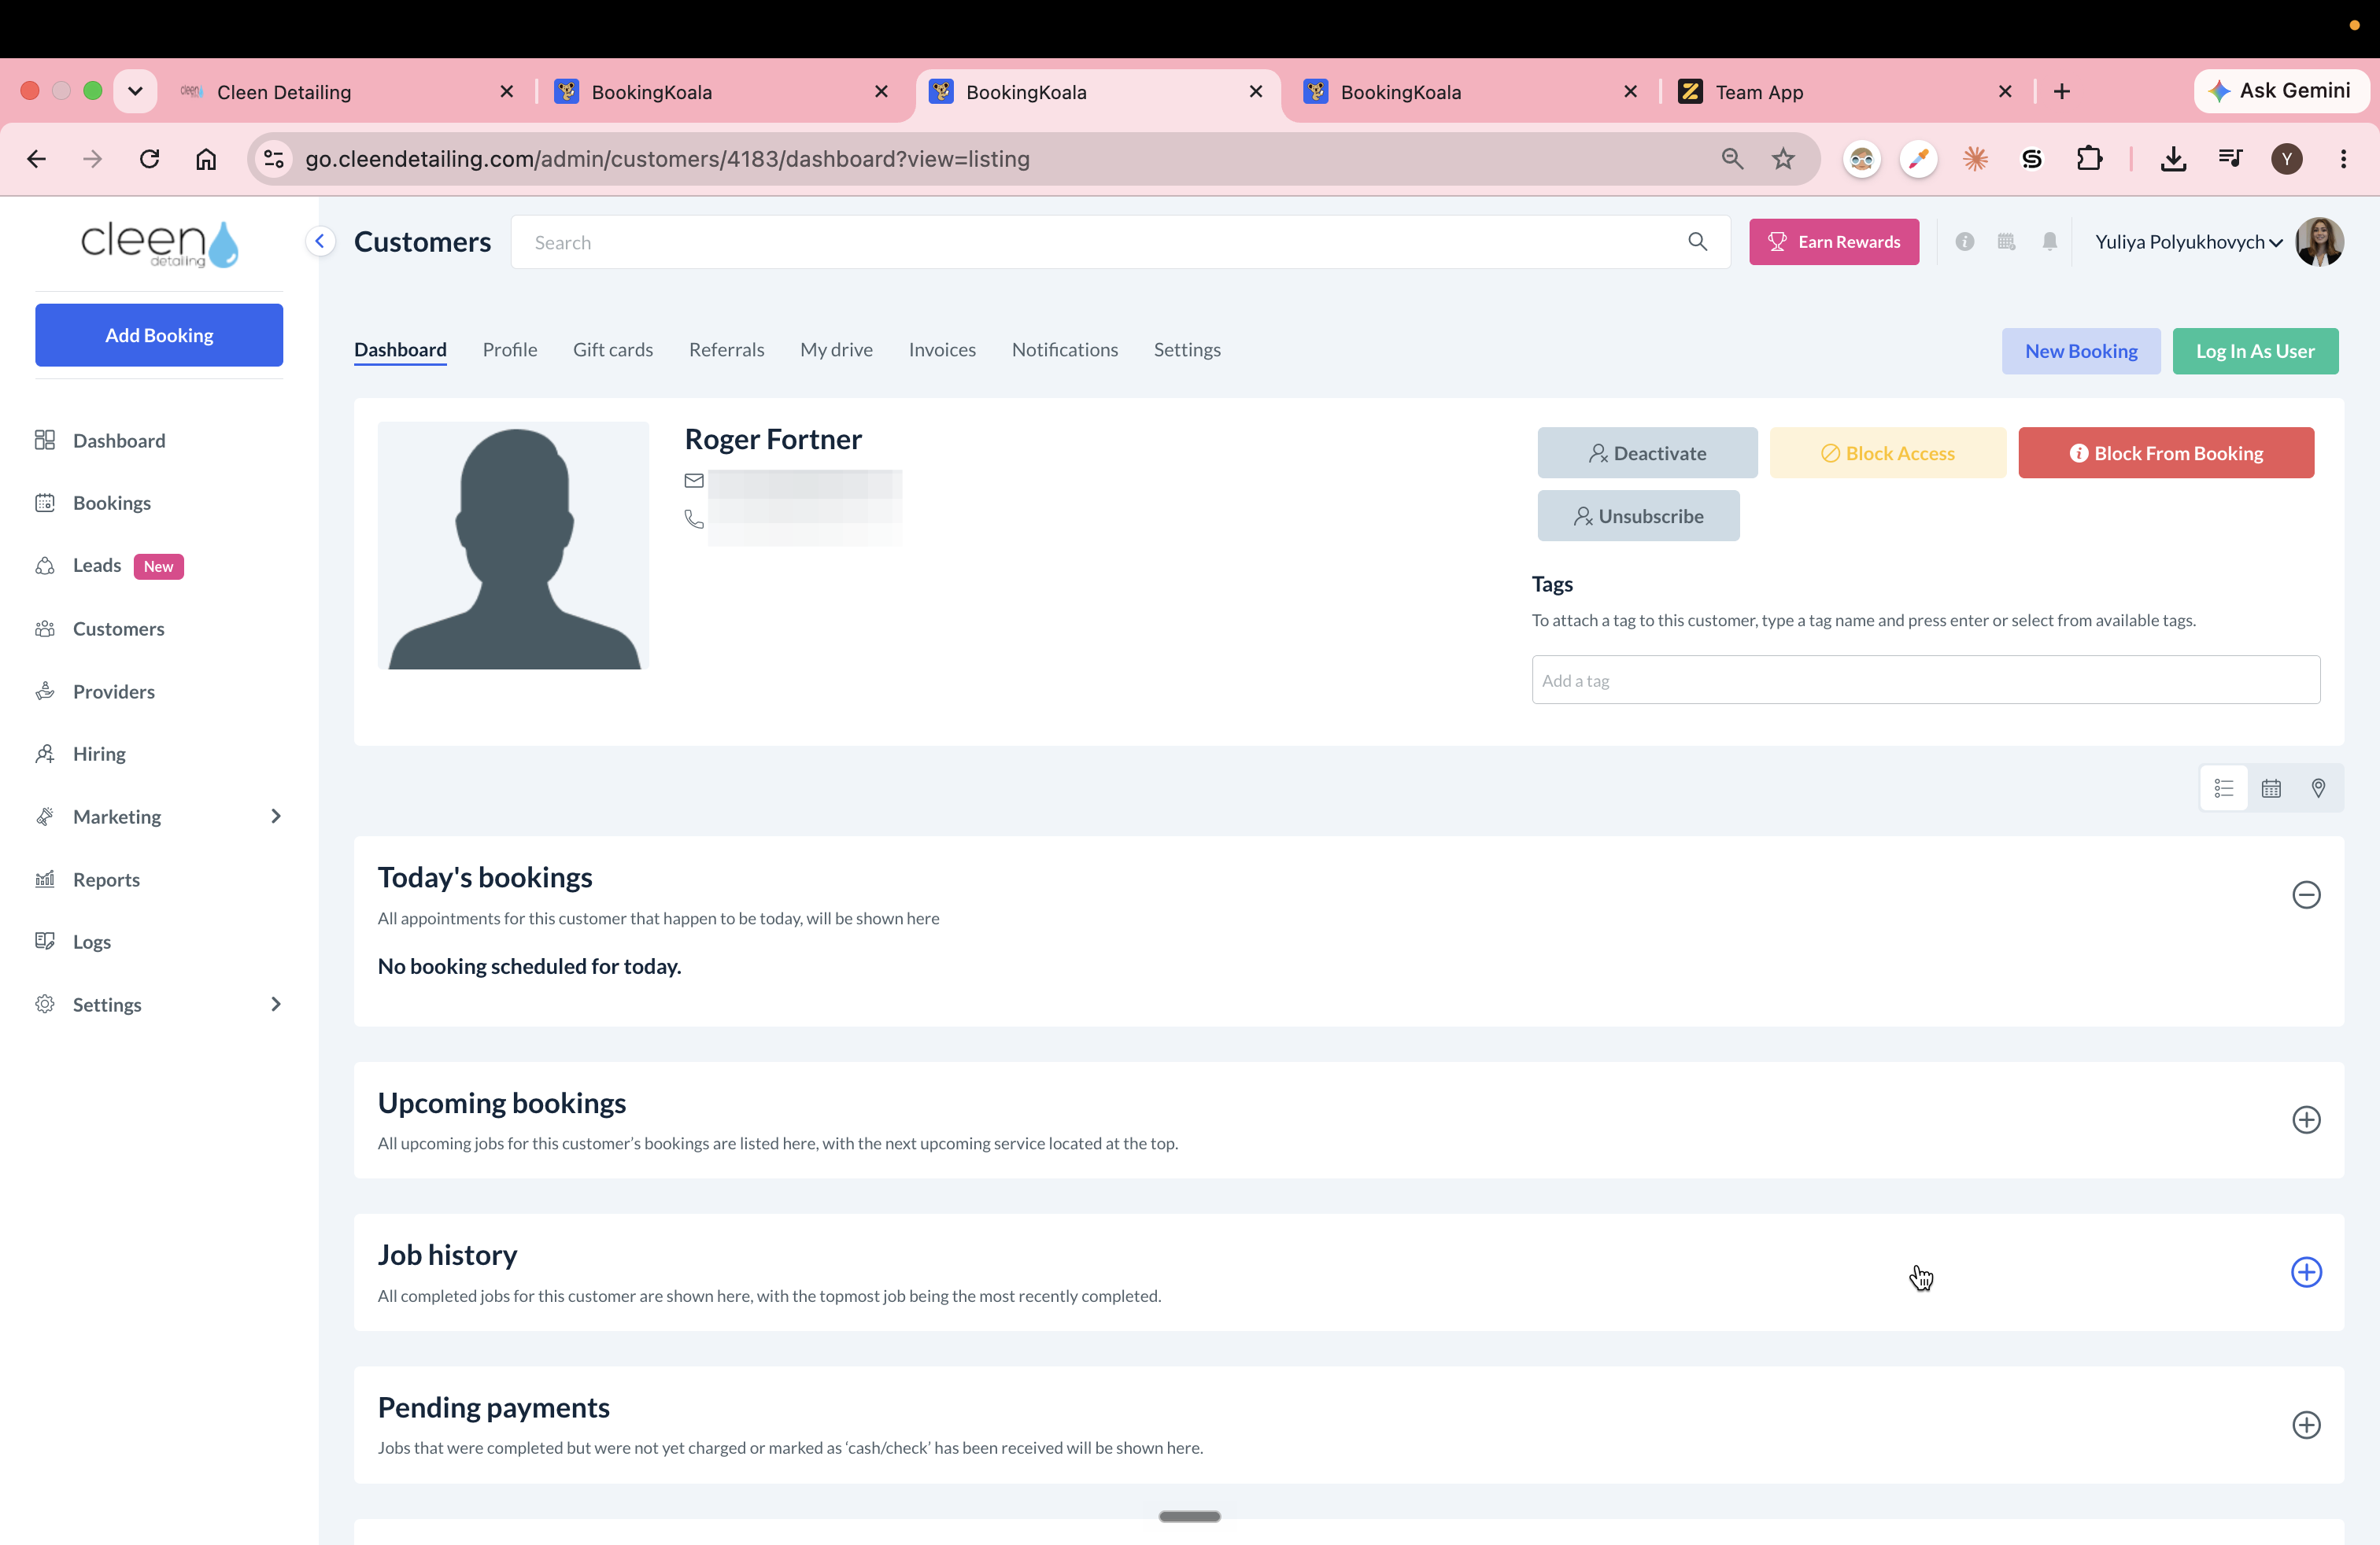
Task: Unsubscribe this customer
Action: tap(1638, 516)
